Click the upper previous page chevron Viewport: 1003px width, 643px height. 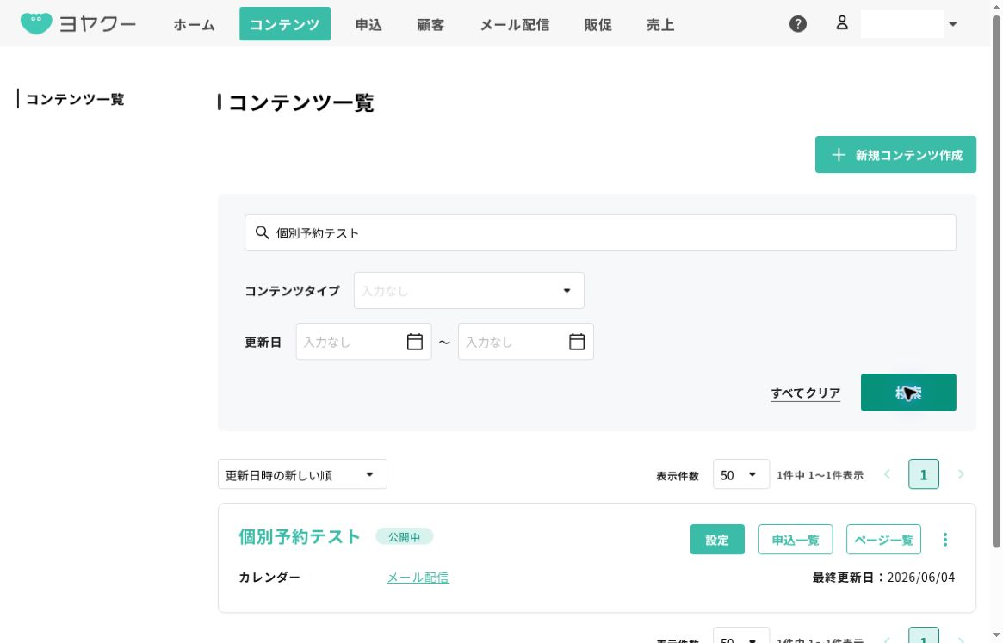coord(887,475)
